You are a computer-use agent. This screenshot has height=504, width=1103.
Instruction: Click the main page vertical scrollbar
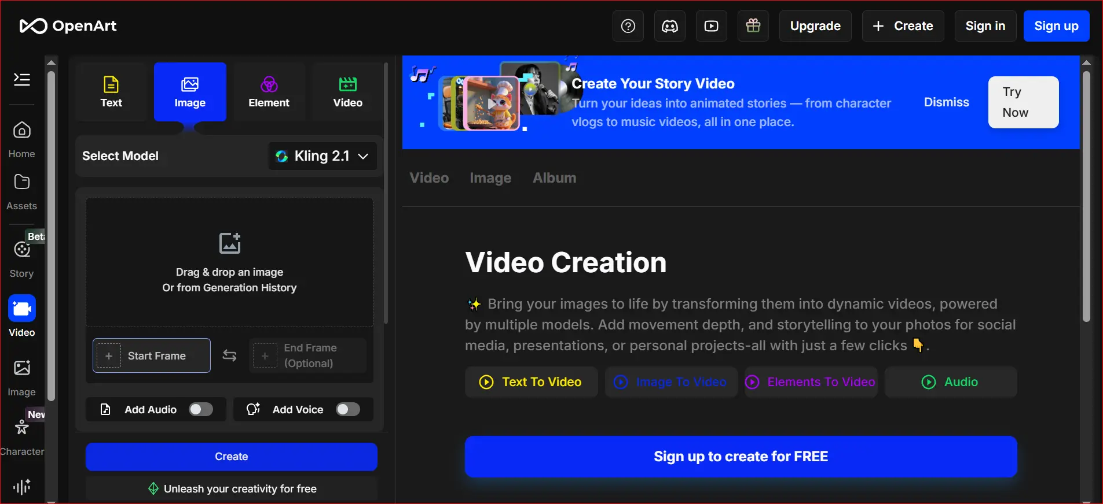click(x=1086, y=197)
